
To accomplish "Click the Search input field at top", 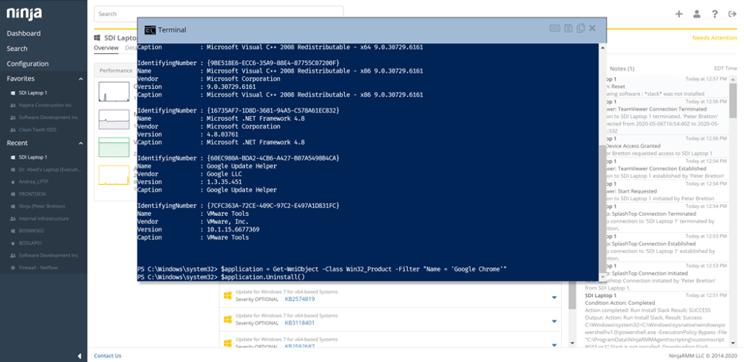I will (219, 13).
